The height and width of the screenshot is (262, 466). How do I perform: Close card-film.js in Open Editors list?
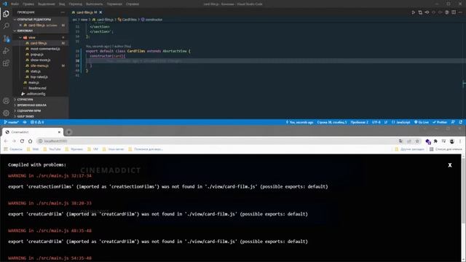point(20,25)
